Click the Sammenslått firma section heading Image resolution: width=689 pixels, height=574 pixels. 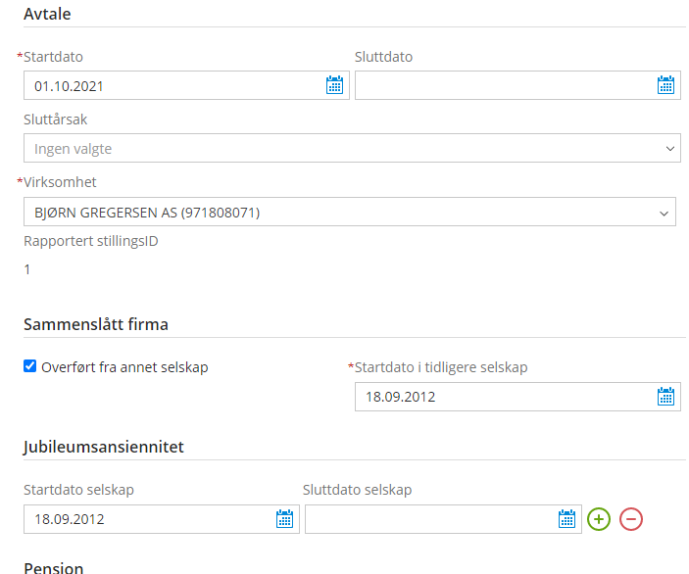(x=96, y=324)
